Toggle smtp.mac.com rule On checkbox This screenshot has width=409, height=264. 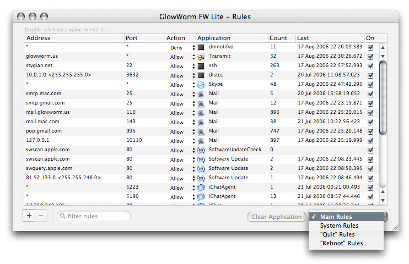point(370,94)
